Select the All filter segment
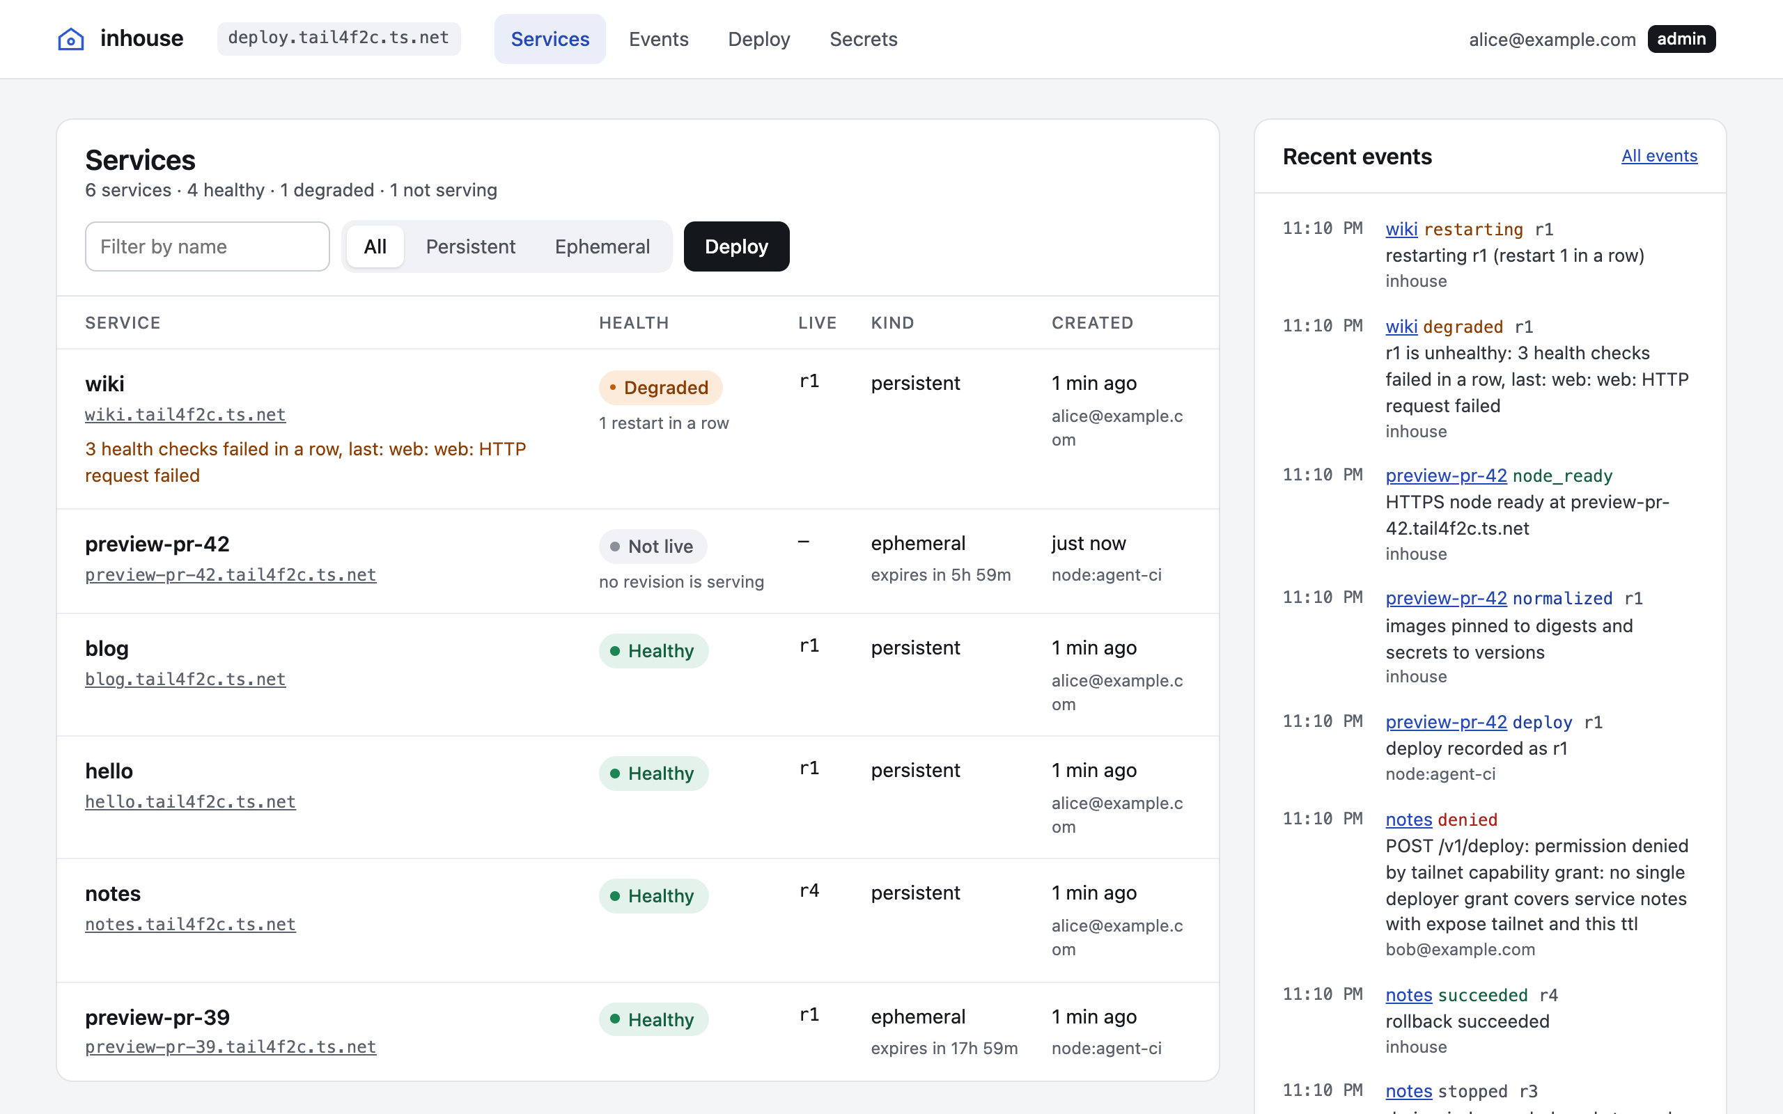This screenshot has width=1783, height=1114. [x=375, y=246]
